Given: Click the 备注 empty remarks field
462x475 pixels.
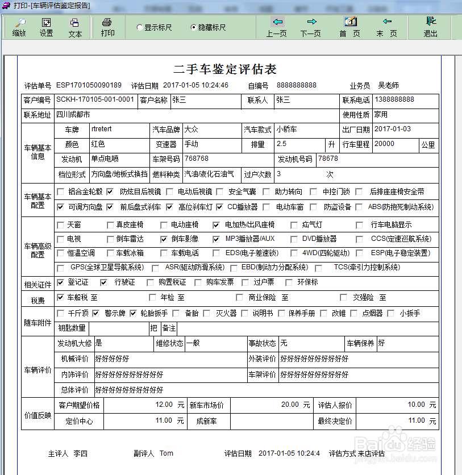Looking at the screenshot, I should tap(307, 328).
